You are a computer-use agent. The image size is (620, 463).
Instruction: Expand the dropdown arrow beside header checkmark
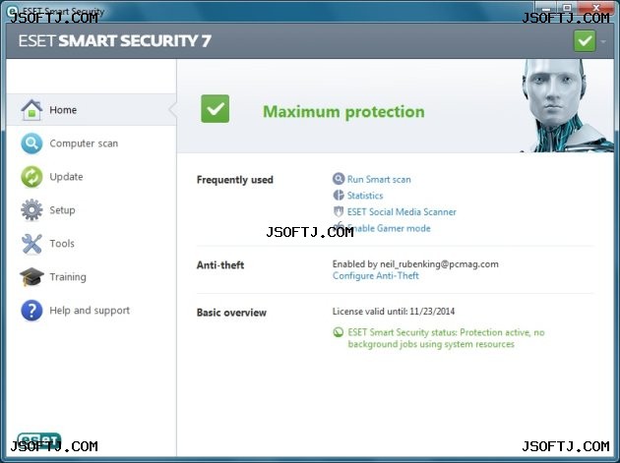point(603,41)
